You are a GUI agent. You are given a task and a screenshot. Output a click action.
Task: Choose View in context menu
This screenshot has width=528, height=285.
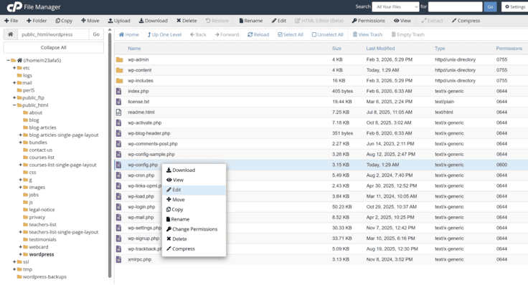coord(194,180)
